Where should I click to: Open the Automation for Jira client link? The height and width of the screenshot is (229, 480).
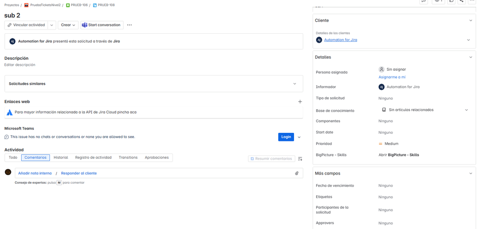[x=341, y=40]
